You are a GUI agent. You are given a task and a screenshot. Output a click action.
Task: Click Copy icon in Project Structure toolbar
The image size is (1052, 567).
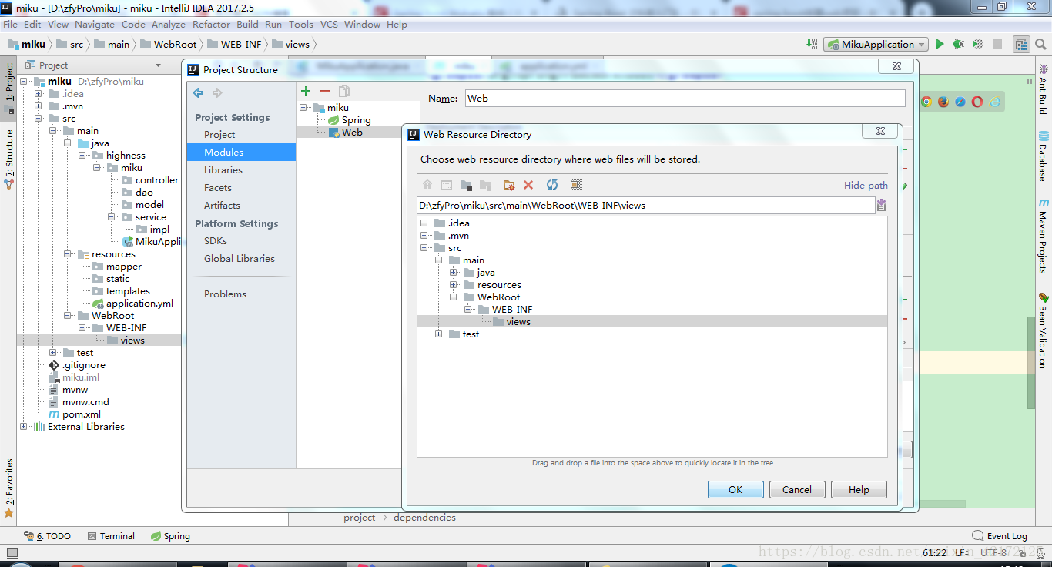[344, 91]
